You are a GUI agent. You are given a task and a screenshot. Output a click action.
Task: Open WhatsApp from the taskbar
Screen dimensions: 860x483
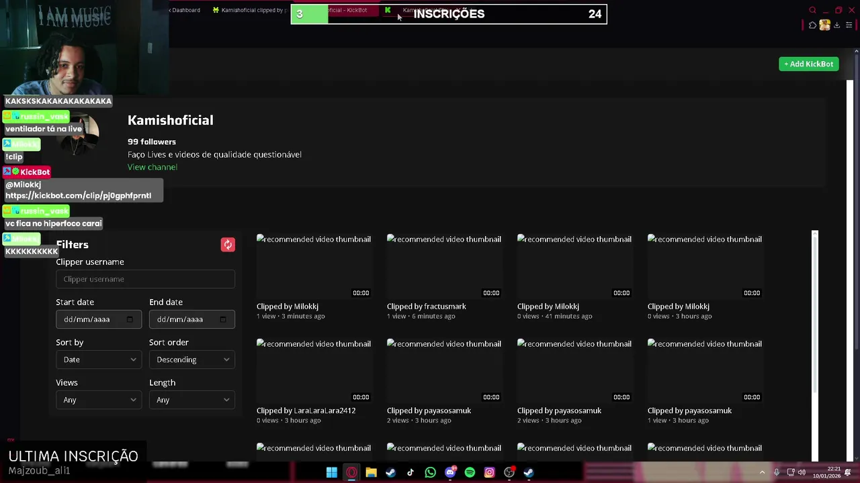[430, 472]
